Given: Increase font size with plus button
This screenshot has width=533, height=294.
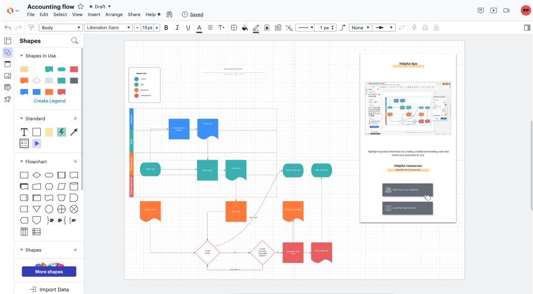Looking at the screenshot, I should click(157, 28).
